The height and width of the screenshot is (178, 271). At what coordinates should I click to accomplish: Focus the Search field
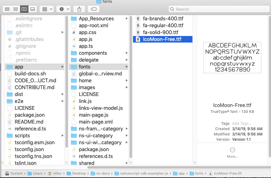(x=219, y=9)
